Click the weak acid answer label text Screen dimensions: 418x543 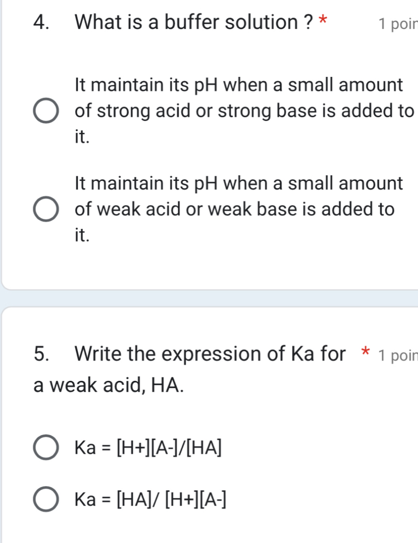point(235,209)
